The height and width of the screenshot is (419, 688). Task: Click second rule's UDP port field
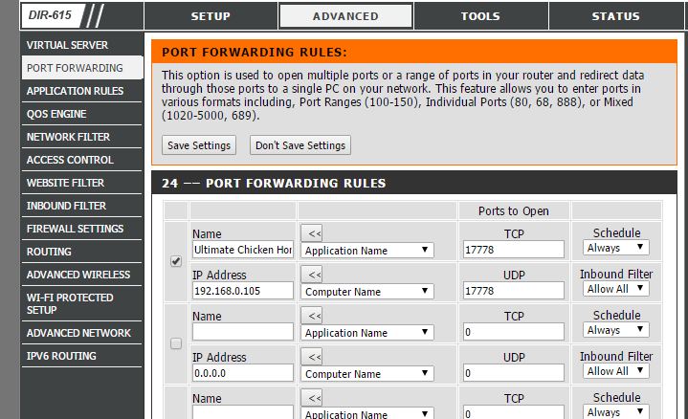513,373
